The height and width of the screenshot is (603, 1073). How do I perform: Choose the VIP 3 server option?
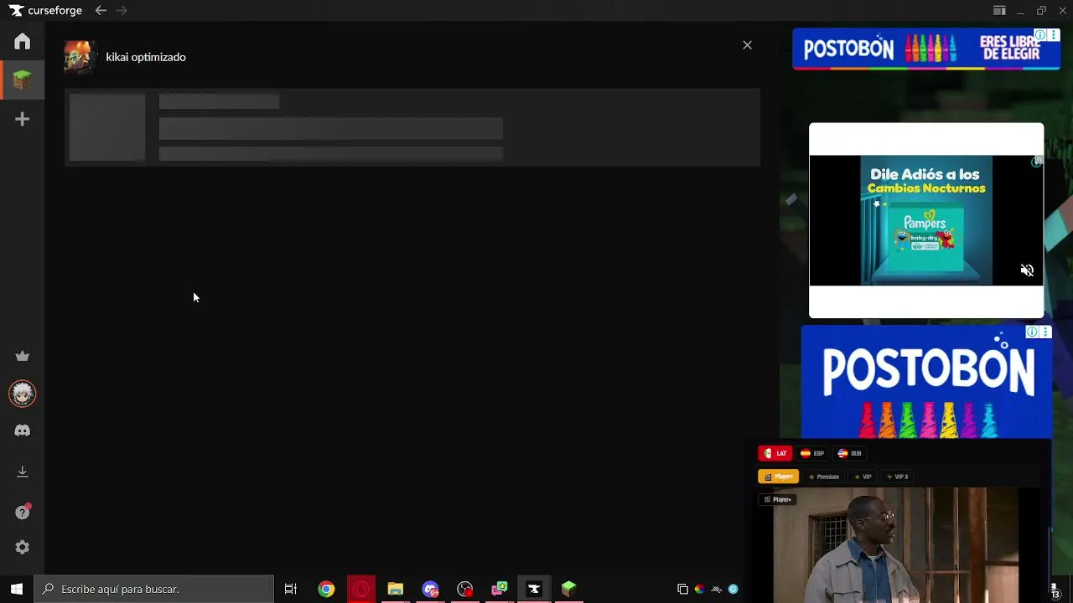pyautogui.click(x=897, y=477)
